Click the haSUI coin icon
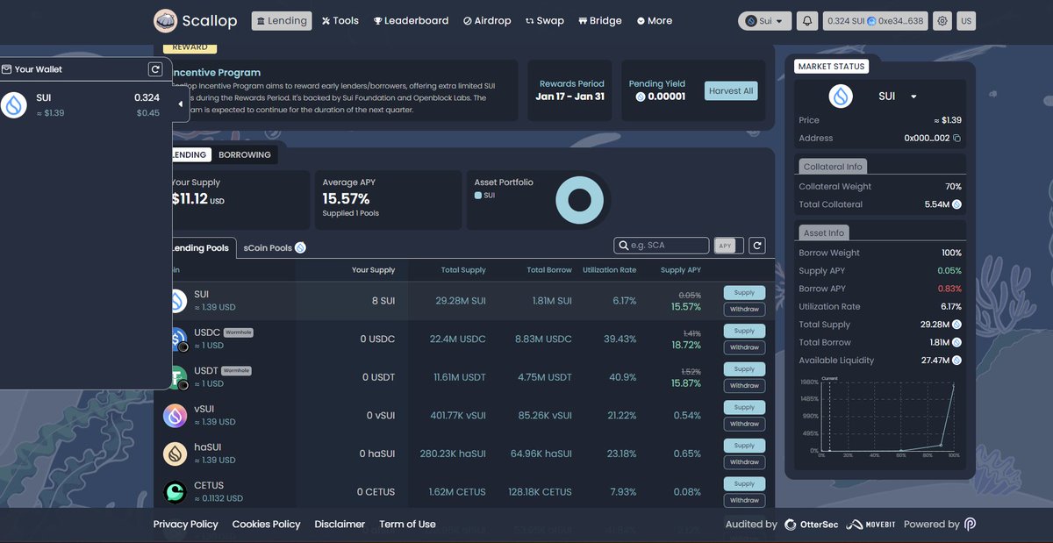 [175, 454]
